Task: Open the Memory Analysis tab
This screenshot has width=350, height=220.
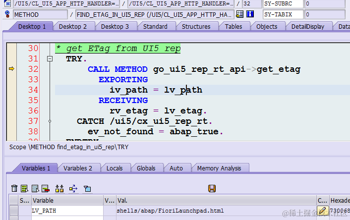Action: tap(219, 168)
